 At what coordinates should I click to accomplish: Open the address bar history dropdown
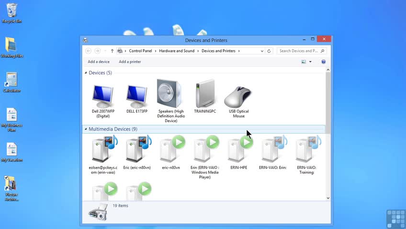262,51
